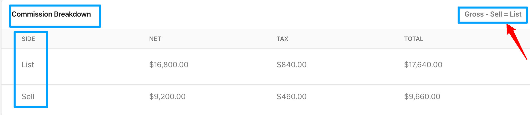The image size is (530, 115).
Task: Select the SIDE column header
Action: [x=28, y=39]
